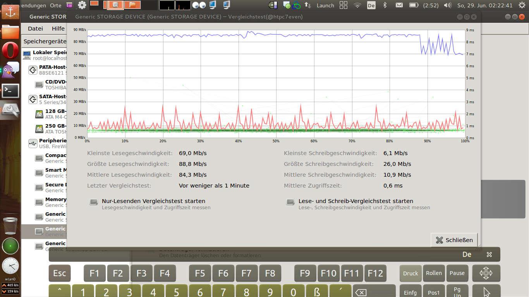Screen dimensions: 529x297
Task: Open the Hilfe menu
Action: 58,28
